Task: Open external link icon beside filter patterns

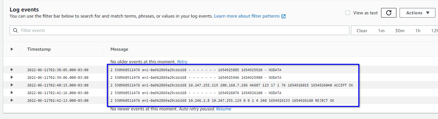Action: 283,16
